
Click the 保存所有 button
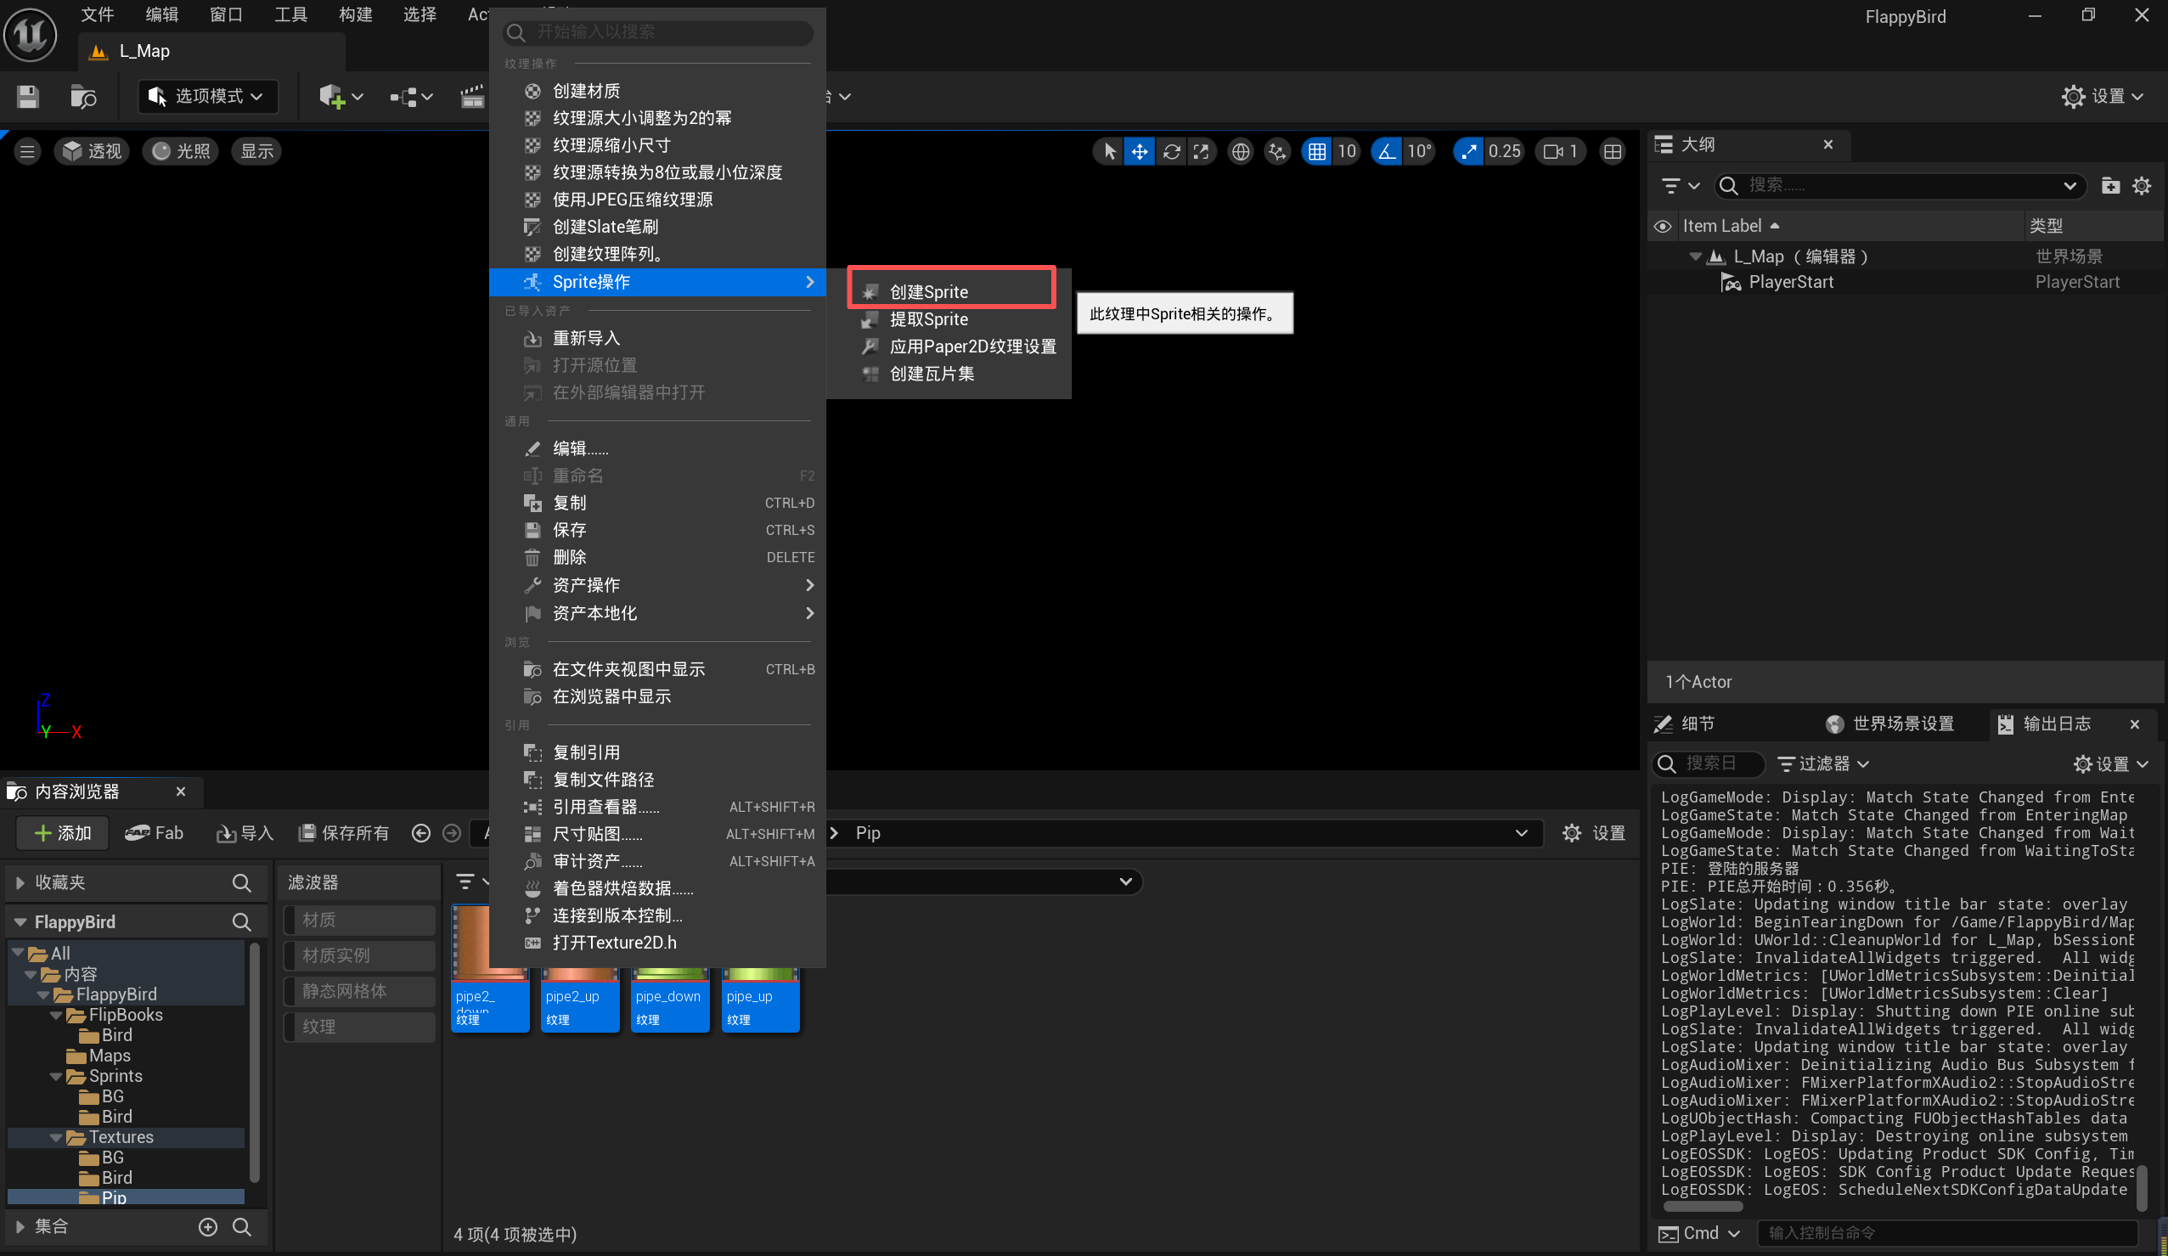343,833
